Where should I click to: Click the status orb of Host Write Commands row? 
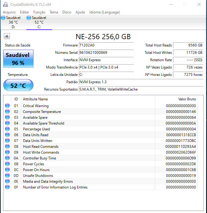tap(7, 152)
